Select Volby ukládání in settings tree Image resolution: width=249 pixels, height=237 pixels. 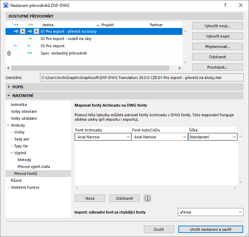[24, 118]
